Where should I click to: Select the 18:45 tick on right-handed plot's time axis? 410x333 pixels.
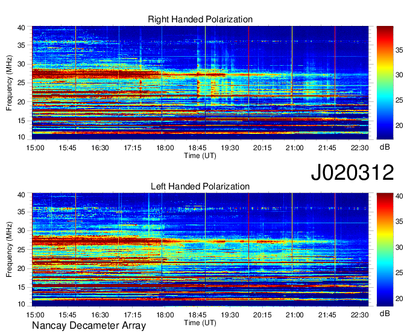click(x=197, y=148)
